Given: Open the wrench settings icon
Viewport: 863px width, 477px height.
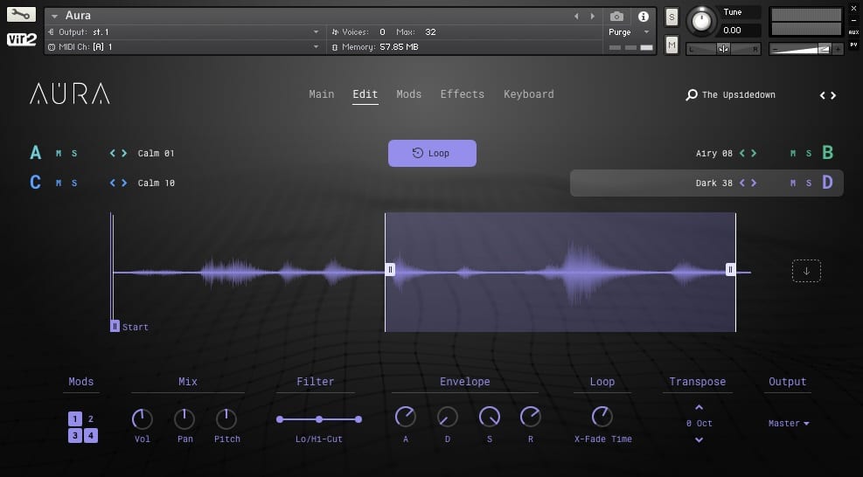Looking at the screenshot, I should (x=21, y=14).
